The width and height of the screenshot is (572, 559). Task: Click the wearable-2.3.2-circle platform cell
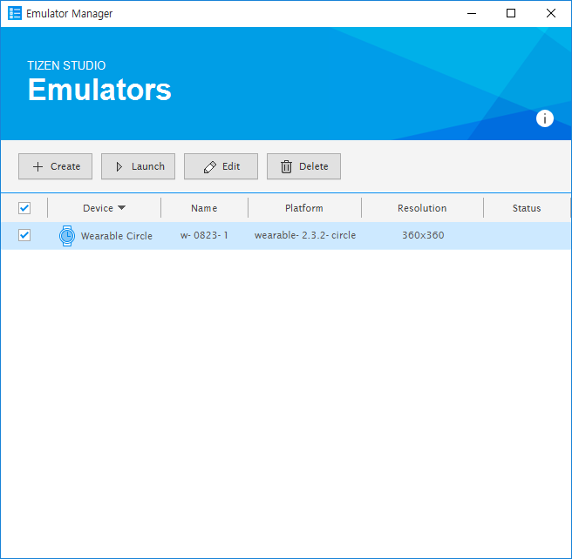click(x=304, y=236)
